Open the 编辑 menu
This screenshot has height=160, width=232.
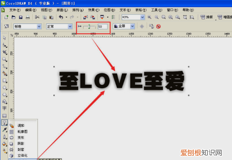click(31, 10)
